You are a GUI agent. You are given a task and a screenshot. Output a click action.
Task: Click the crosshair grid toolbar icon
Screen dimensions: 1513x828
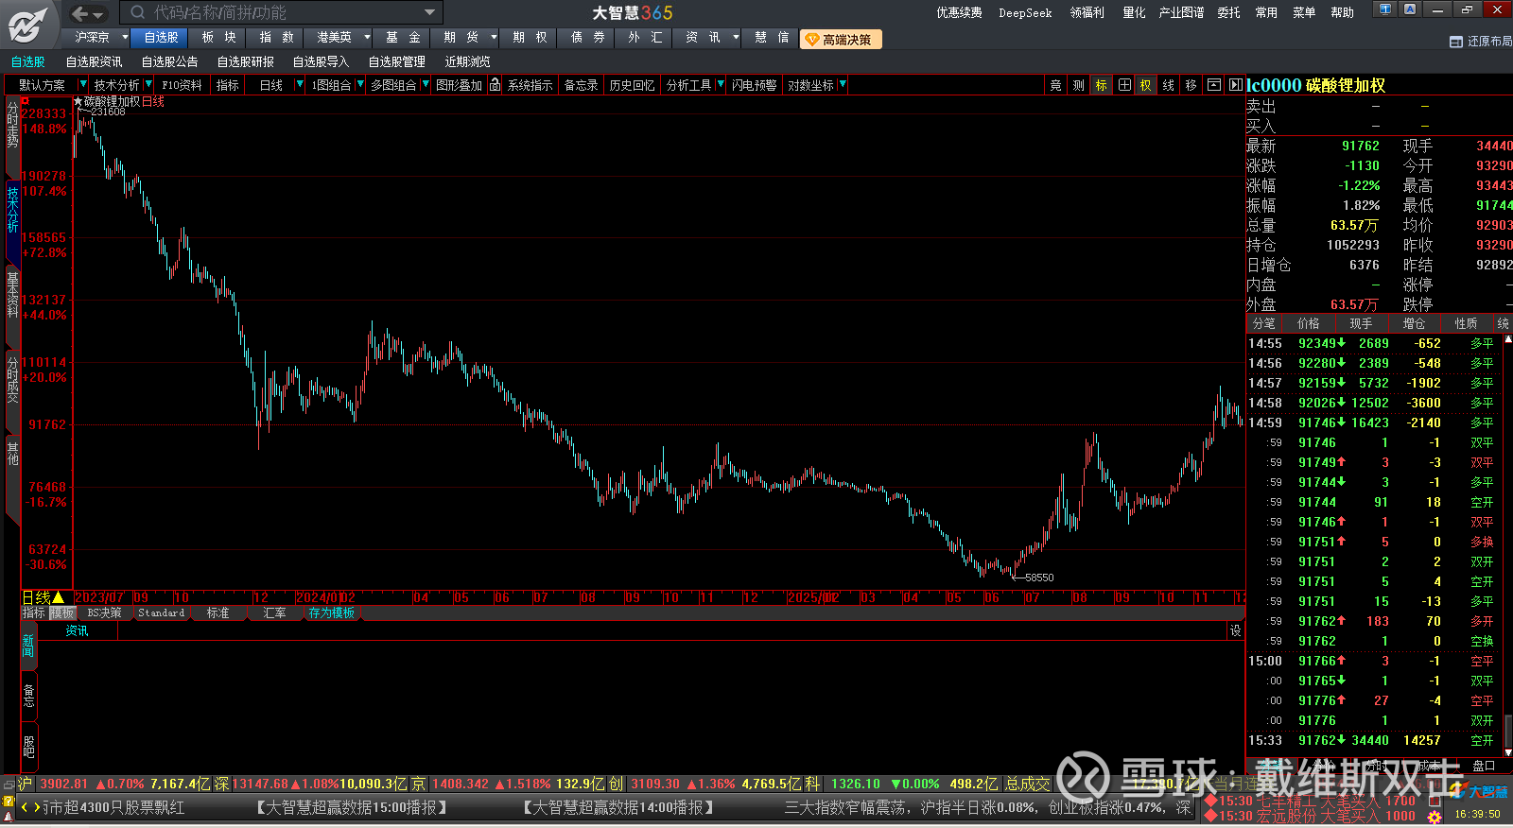click(x=1124, y=85)
